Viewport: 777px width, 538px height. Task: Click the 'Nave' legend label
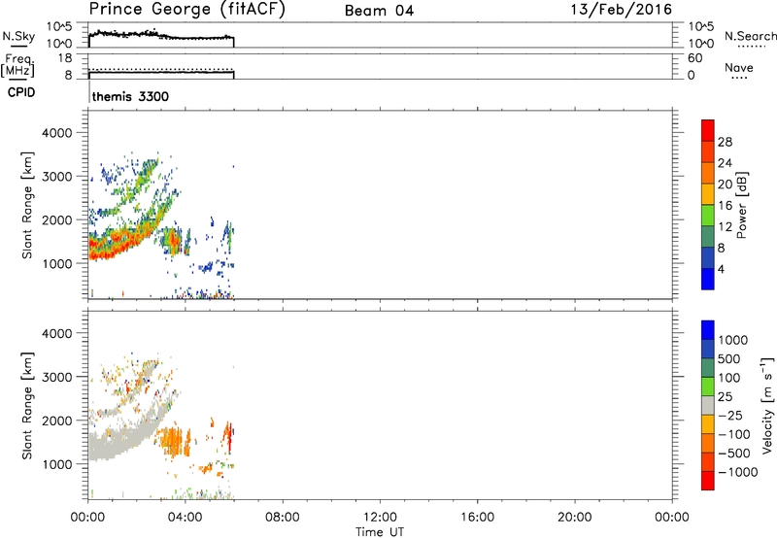point(738,68)
